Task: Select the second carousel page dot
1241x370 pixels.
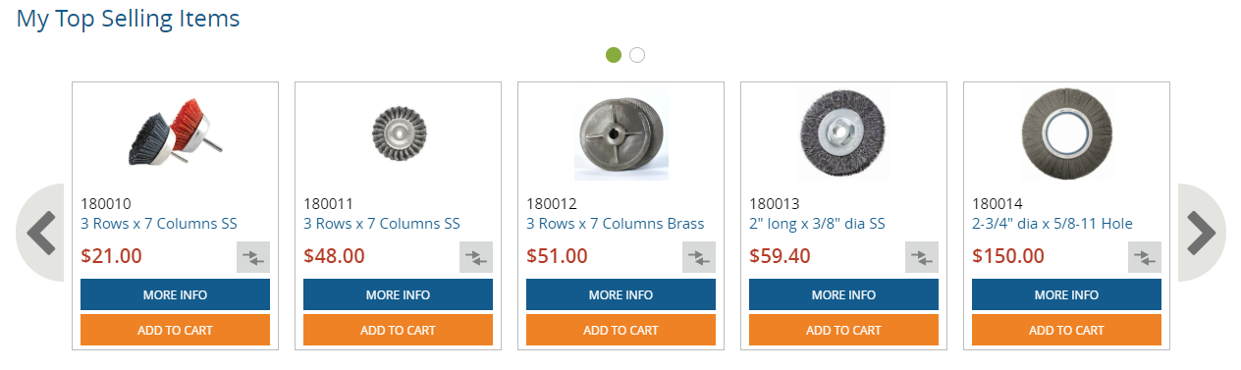Action: (x=637, y=55)
